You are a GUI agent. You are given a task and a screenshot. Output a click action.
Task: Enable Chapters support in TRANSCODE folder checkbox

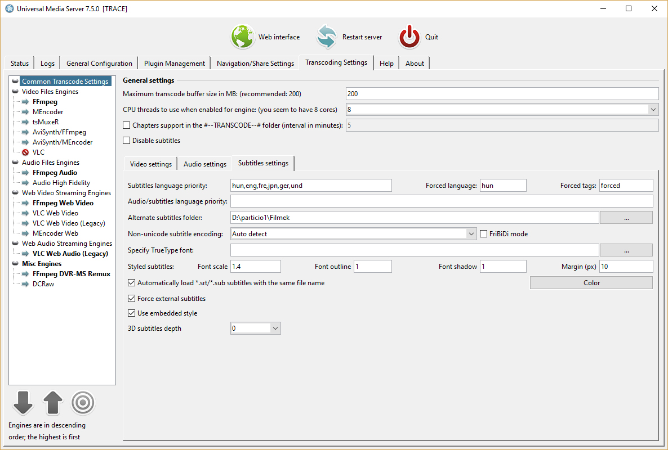click(127, 125)
